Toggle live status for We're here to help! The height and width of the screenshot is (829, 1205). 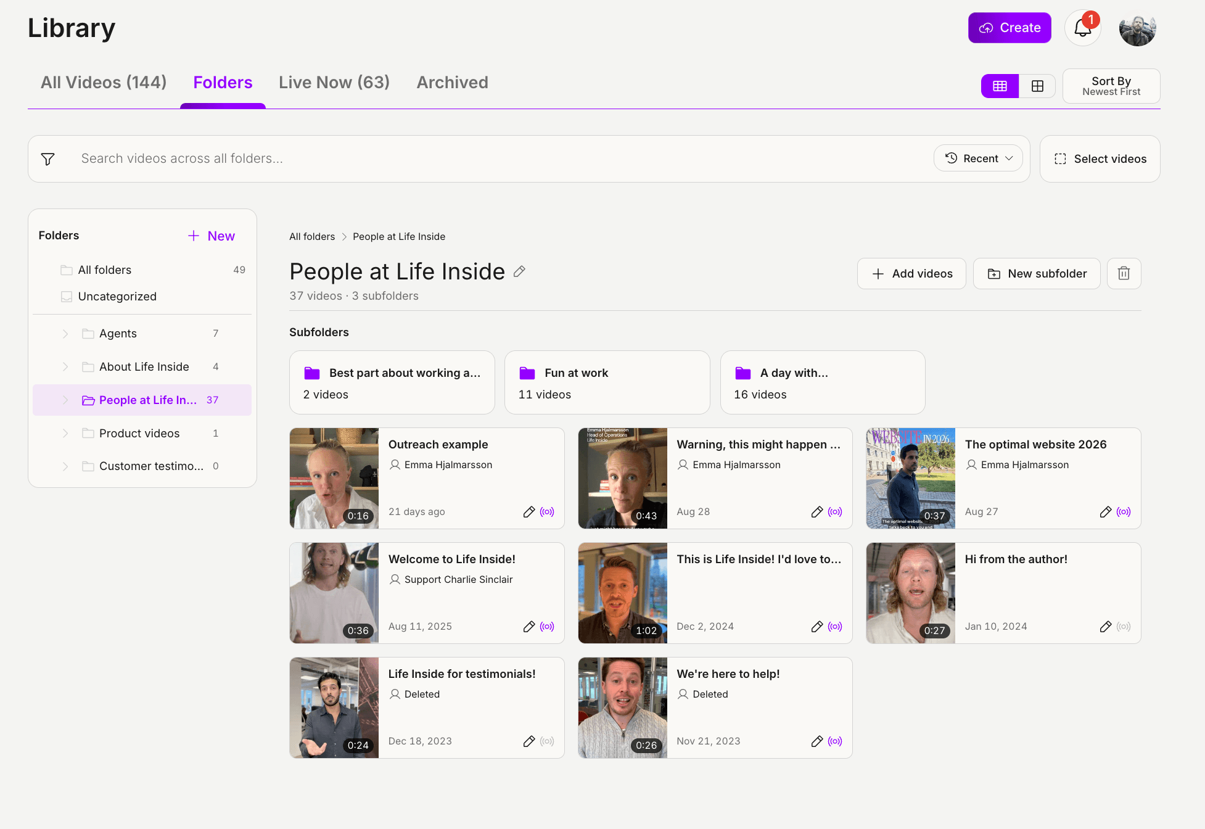click(835, 741)
